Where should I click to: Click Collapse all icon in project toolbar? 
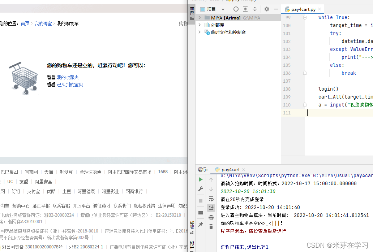point(255,9)
